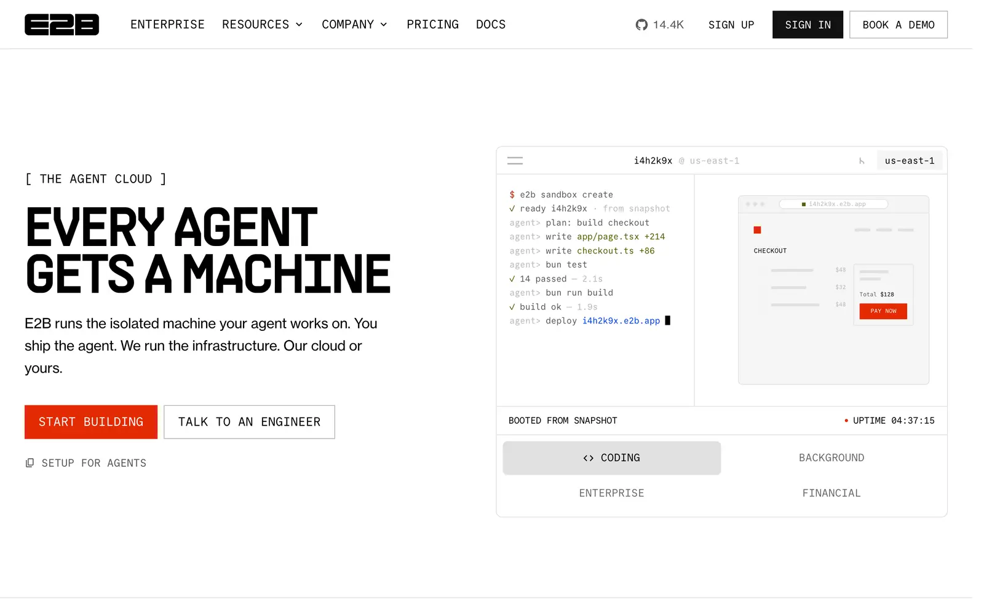Click the 'Total $128' text in preview
The height and width of the screenshot is (615, 984).
coord(876,295)
